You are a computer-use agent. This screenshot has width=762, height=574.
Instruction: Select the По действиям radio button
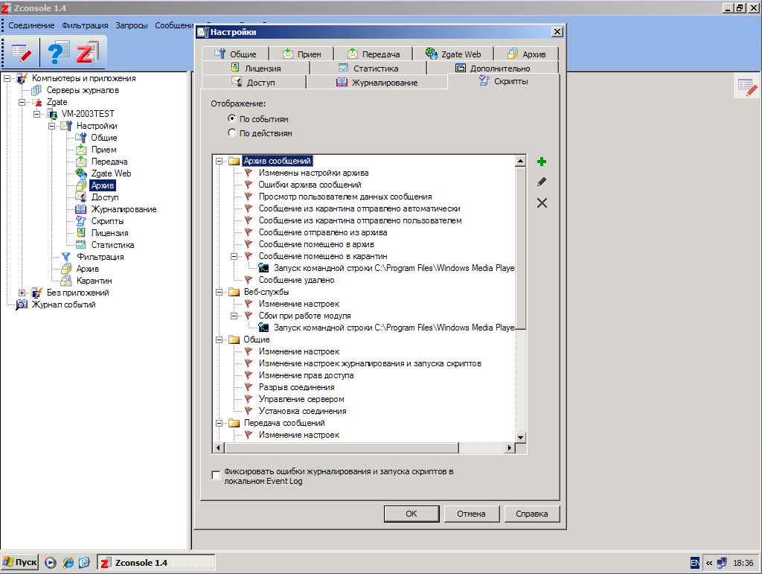point(232,133)
